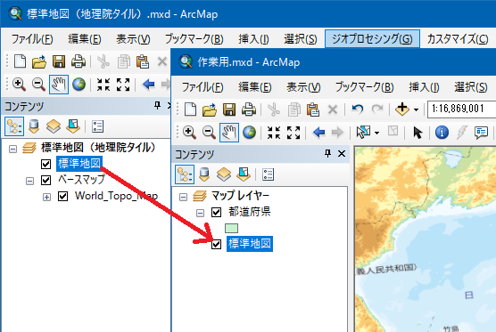Click New document icon in back ArcMap window
The image size is (496, 332).
click(x=20, y=61)
